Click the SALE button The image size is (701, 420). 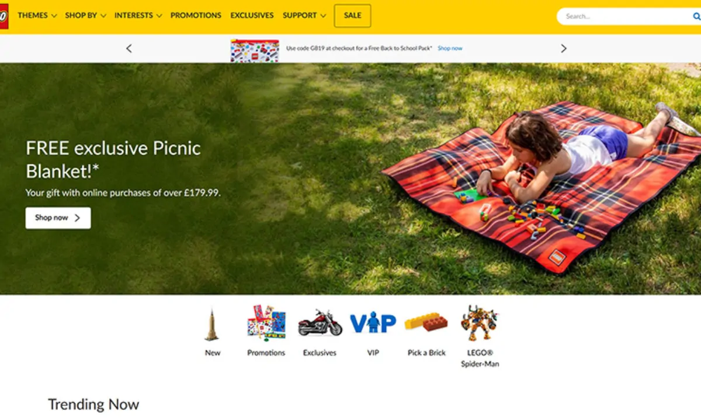352,16
